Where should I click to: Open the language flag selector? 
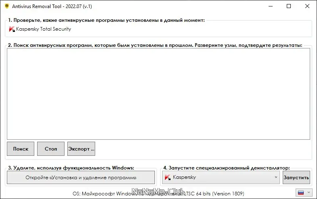(304, 193)
